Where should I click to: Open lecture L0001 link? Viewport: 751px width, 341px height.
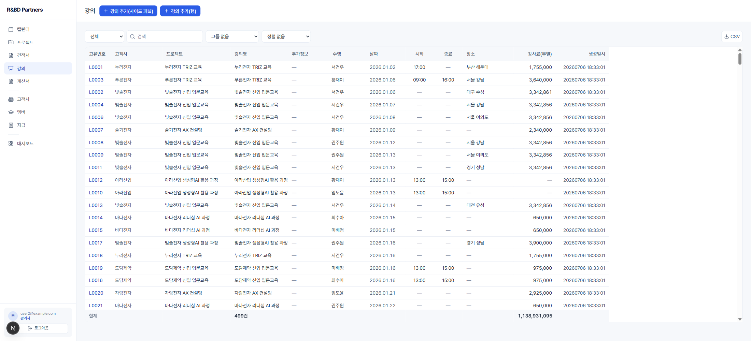(96, 67)
